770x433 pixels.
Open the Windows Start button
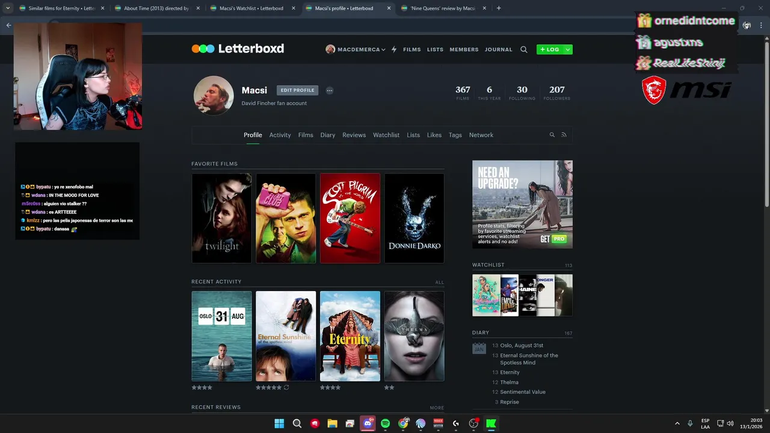tap(279, 423)
